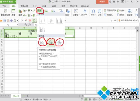Open the name box dropdown arrow

click(x=17, y=25)
